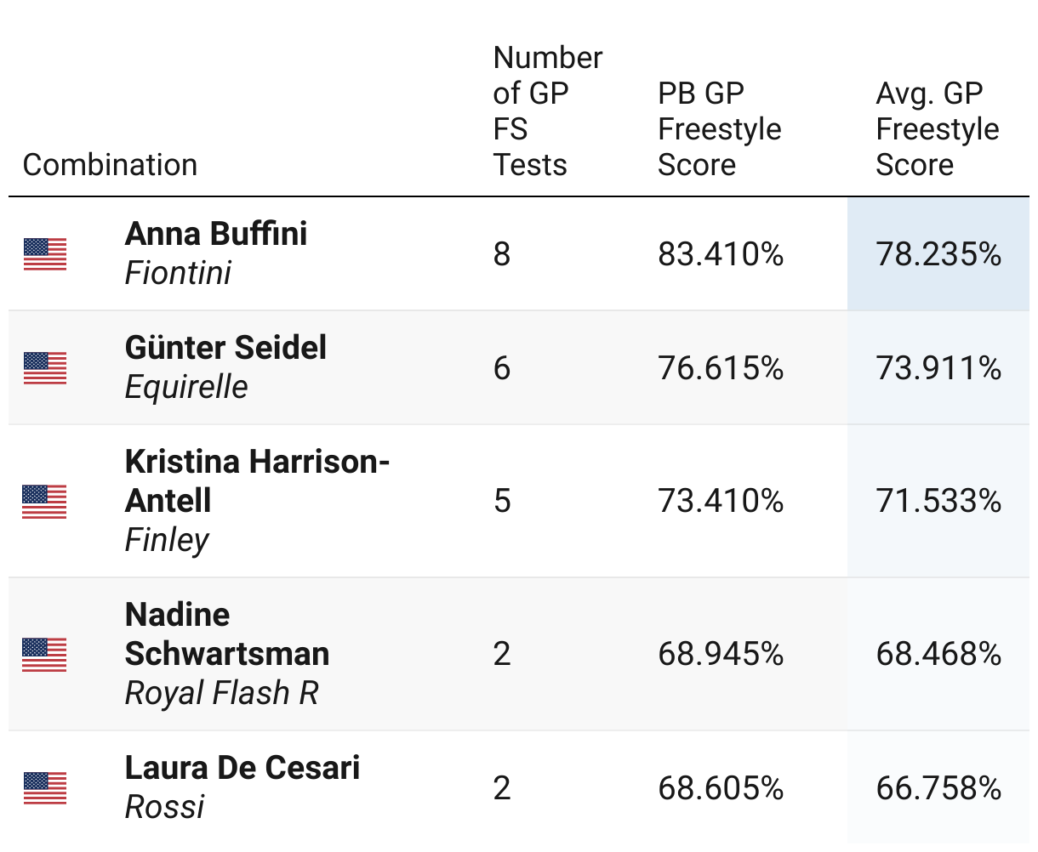The height and width of the screenshot is (852, 1038).
Task: Select Kristina Harrison-Antell's name
Action: coord(257,481)
